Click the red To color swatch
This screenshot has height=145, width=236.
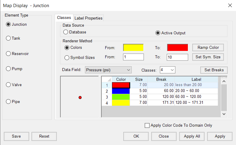click(177, 48)
